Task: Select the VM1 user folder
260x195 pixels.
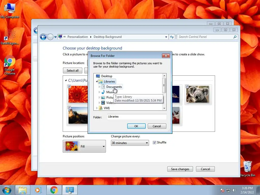Action: (107, 108)
